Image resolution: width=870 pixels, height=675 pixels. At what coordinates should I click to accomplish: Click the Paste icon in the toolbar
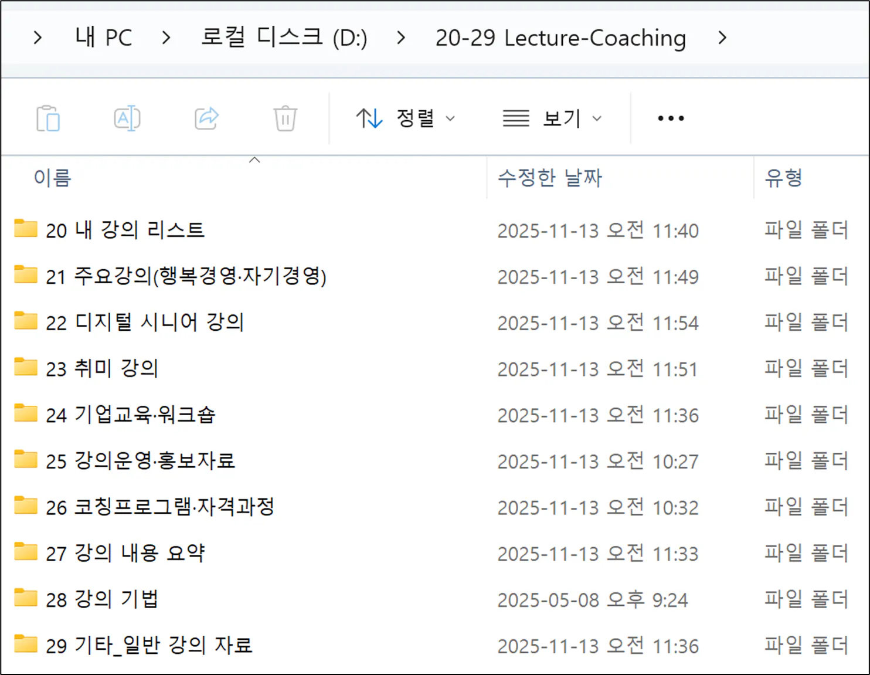tap(49, 118)
